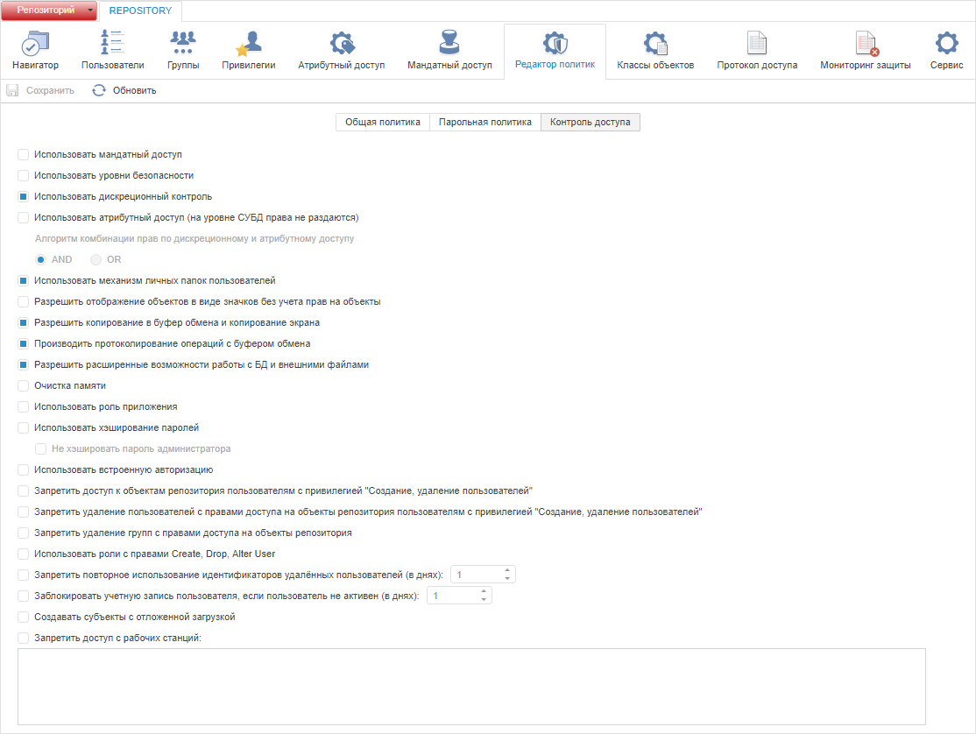Click Обновить button label
Viewport: 976px width, 734px height.
134,90
